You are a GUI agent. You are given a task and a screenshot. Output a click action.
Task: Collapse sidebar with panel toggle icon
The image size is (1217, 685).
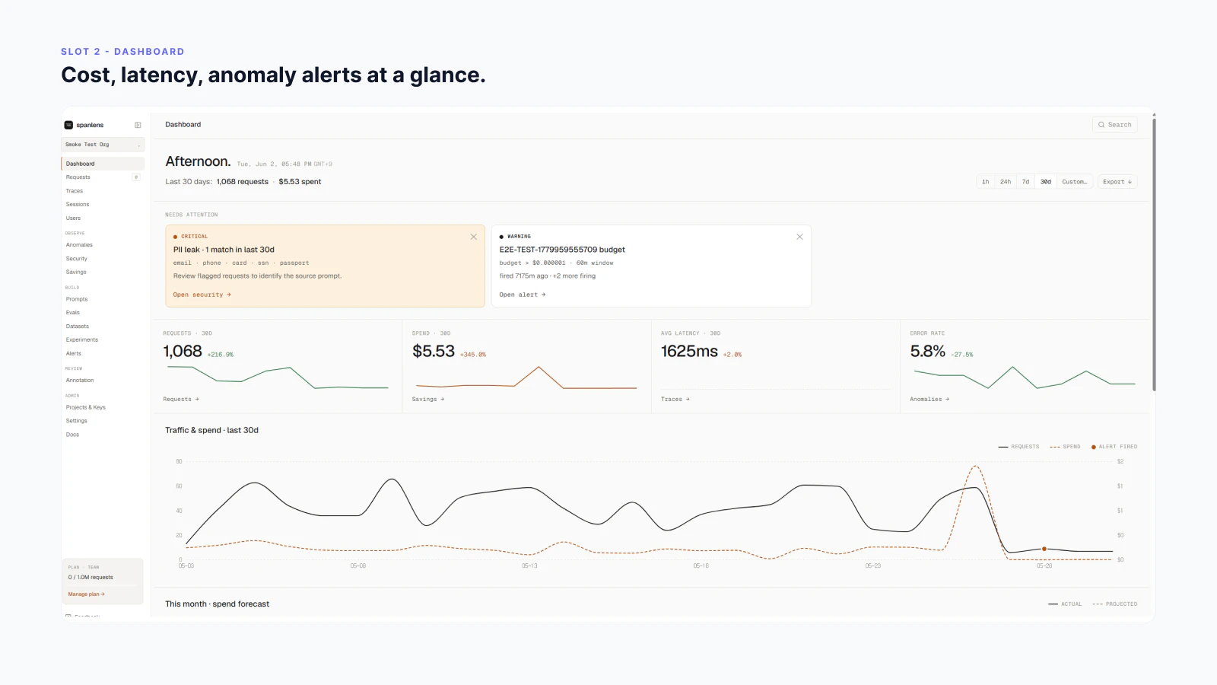(138, 125)
